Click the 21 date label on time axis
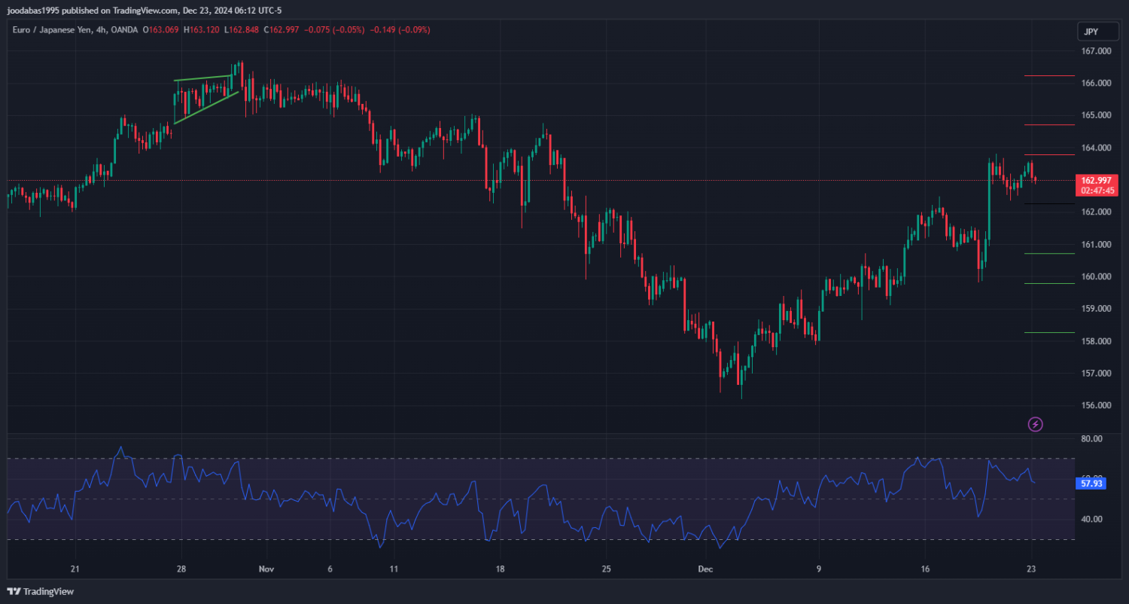This screenshot has height=604, width=1129. point(75,569)
